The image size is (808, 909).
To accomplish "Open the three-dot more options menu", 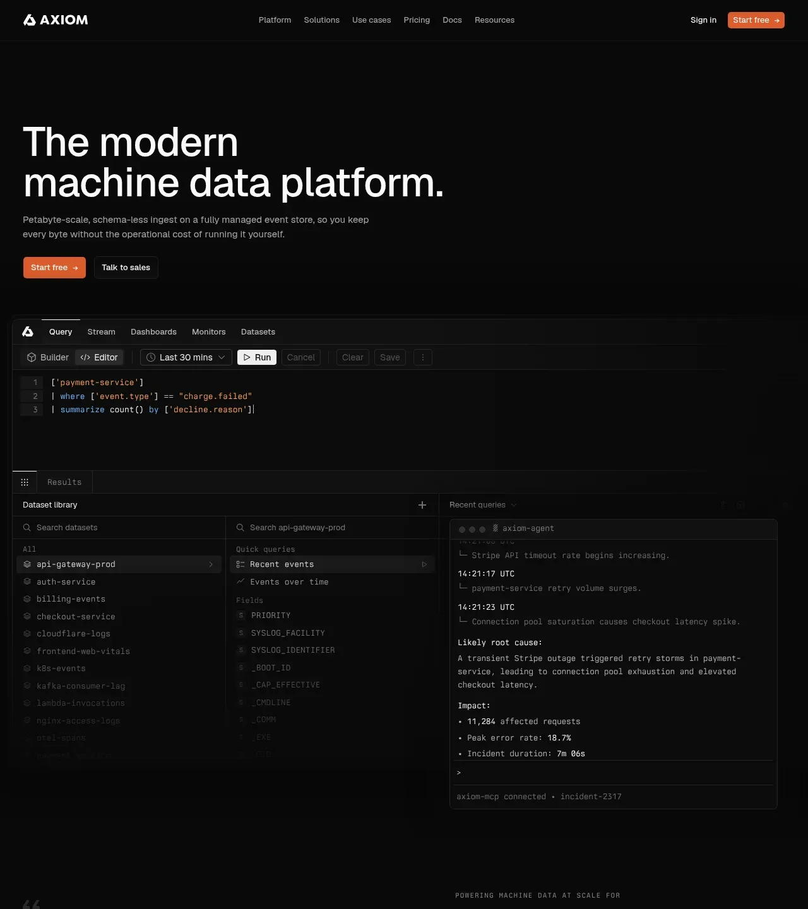I will [x=423, y=357].
